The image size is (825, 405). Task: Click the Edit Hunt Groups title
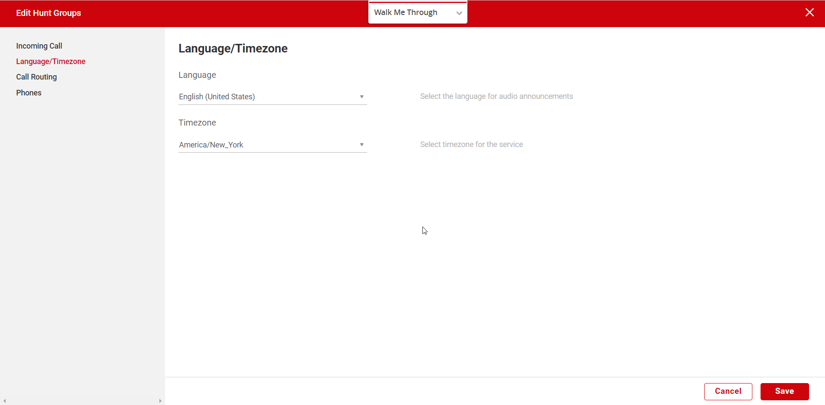49,13
